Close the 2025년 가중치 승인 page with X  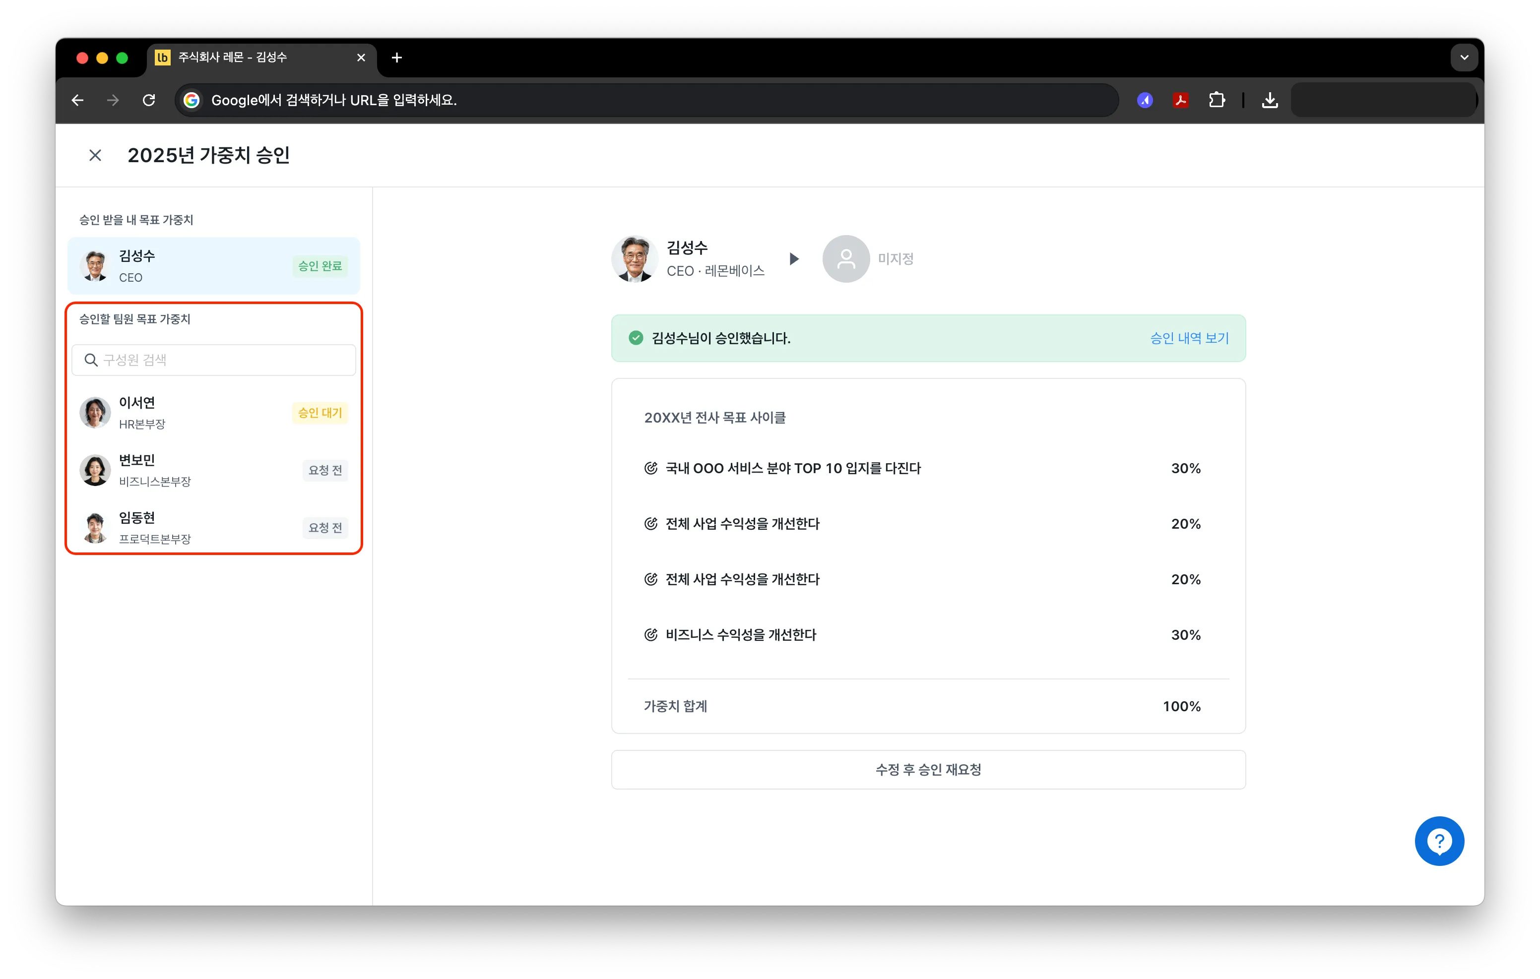pyautogui.click(x=95, y=155)
